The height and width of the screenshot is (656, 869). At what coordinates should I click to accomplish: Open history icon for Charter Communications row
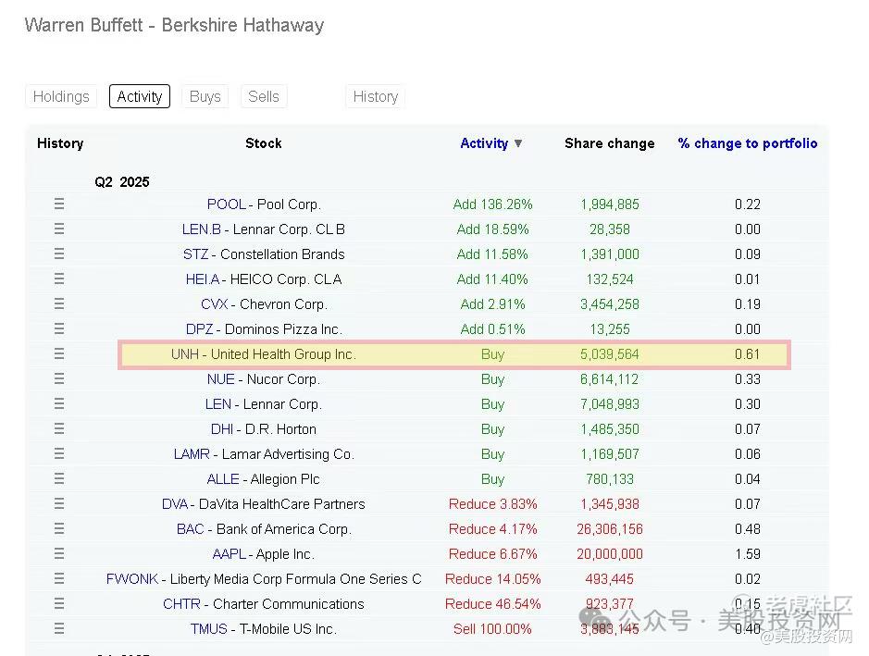pyautogui.click(x=59, y=604)
